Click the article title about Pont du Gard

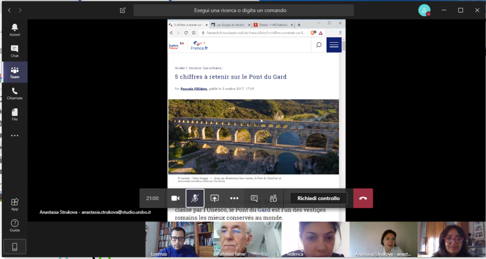point(231,77)
